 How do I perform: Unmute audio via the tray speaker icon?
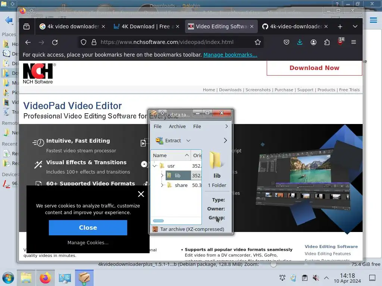point(316,278)
